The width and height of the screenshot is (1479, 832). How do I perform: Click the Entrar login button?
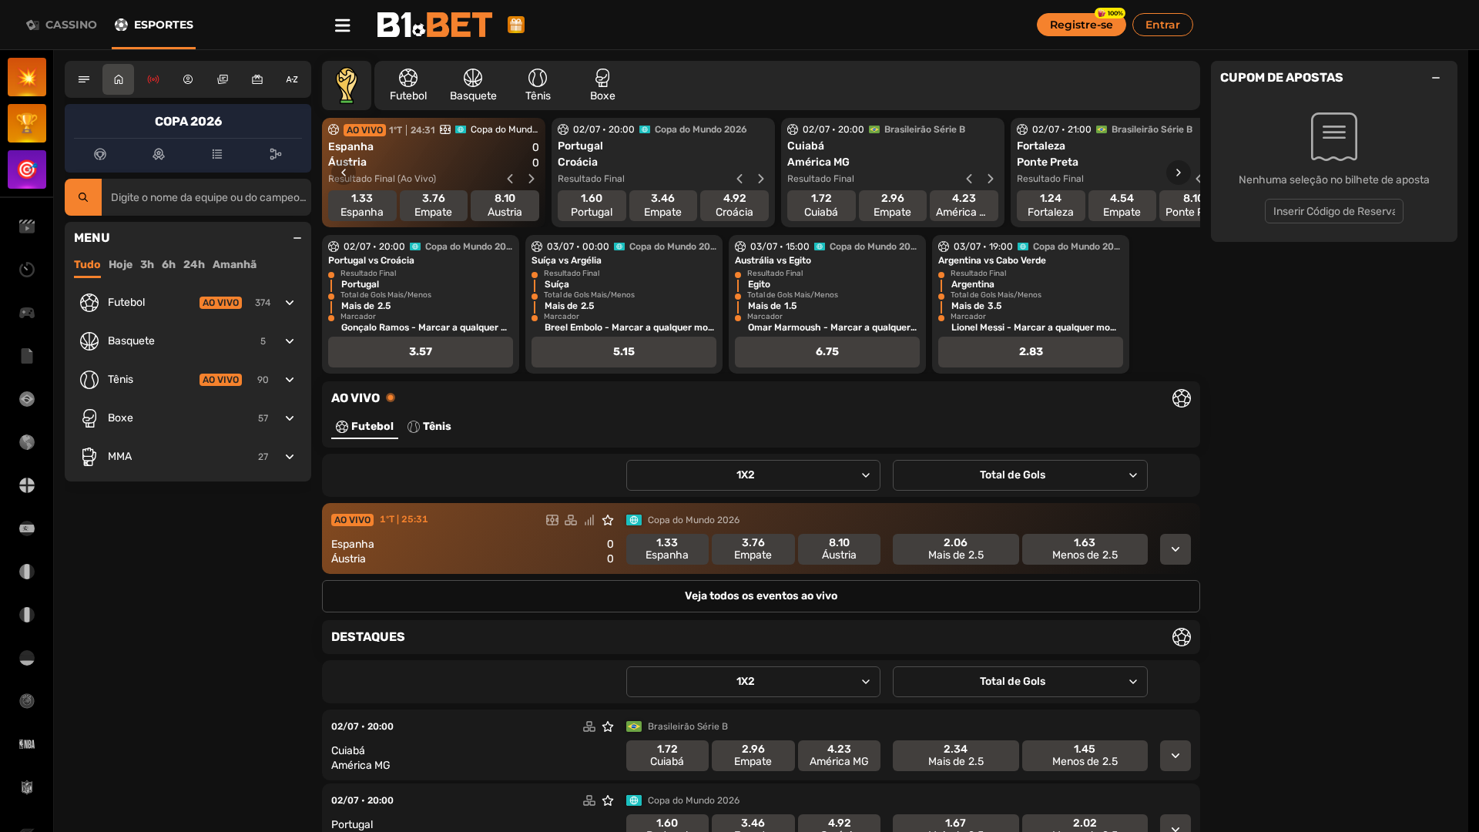coord(1162,25)
